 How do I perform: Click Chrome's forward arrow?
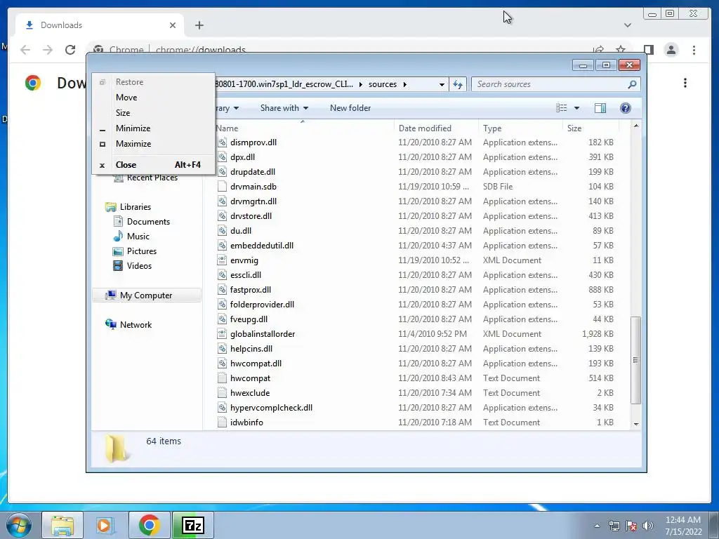click(x=48, y=50)
